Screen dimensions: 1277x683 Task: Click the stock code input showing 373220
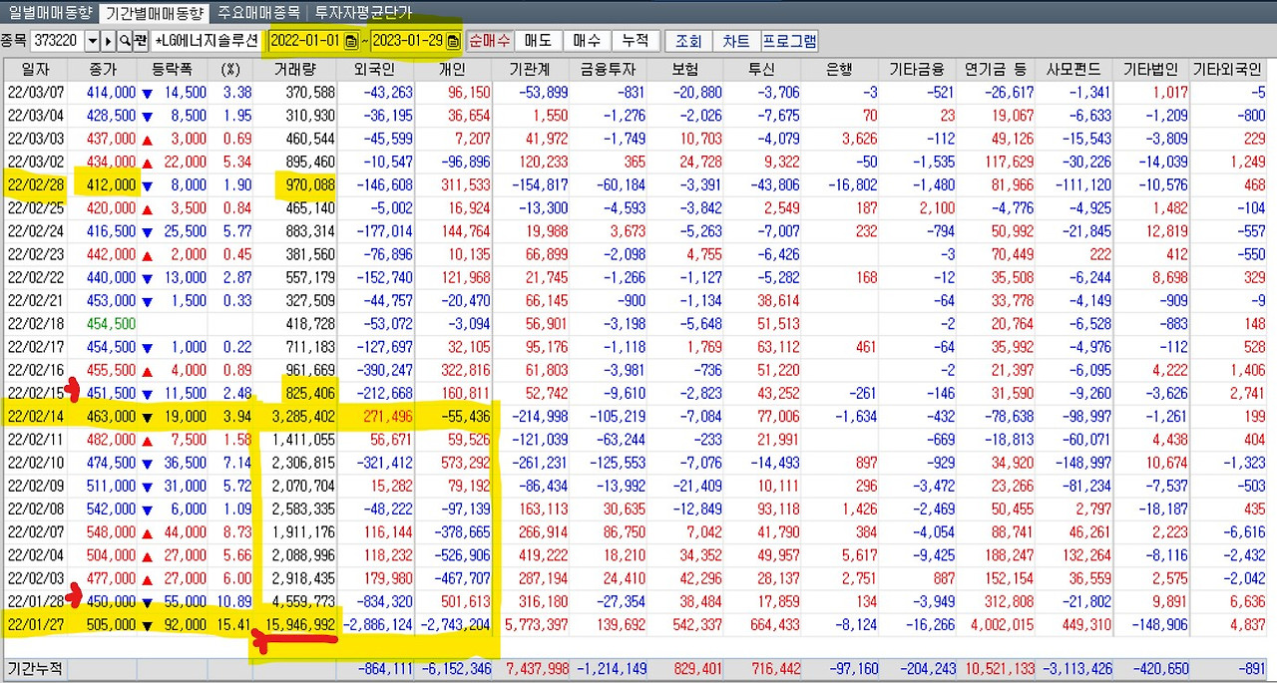(x=55, y=41)
